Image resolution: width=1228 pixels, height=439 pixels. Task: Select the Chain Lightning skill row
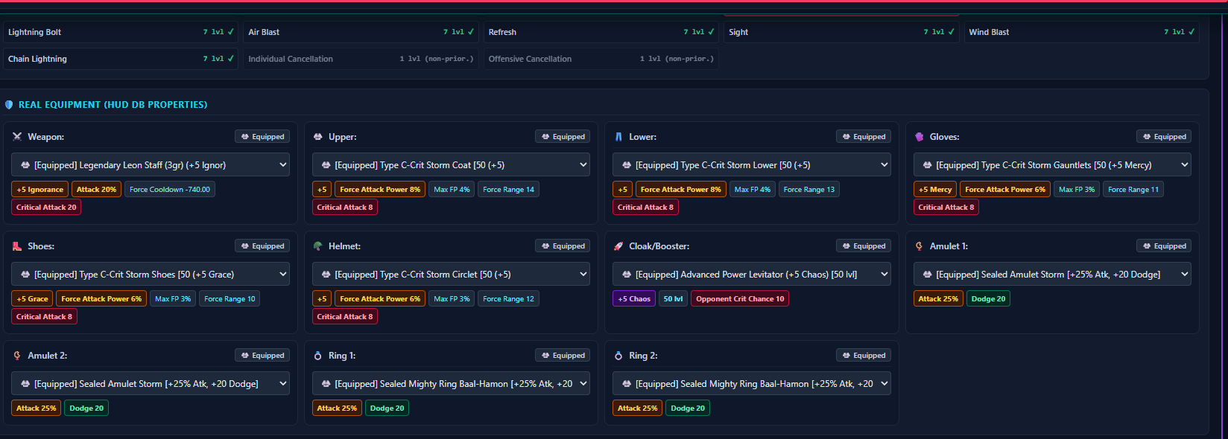(x=121, y=59)
